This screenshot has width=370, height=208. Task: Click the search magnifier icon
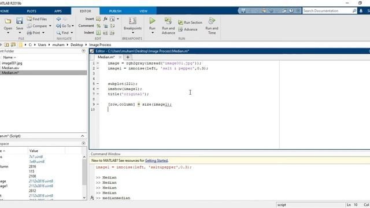354,11
